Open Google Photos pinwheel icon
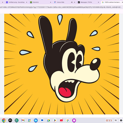The image size is (123, 123). tap(68, 120)
